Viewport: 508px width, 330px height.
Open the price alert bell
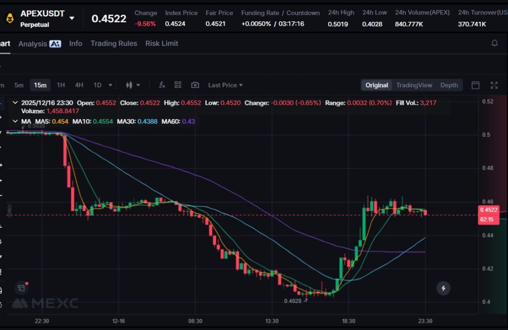tap(494, 44)
